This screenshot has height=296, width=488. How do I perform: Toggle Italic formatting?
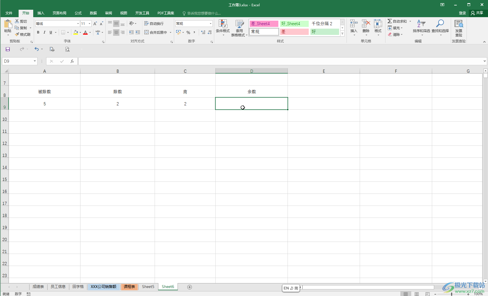click(44, 32)
